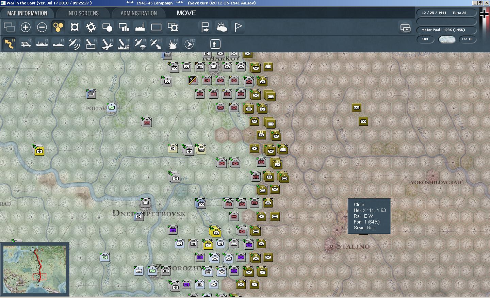Click the flag-with-arrow toolbar icon

coord(205,27)
